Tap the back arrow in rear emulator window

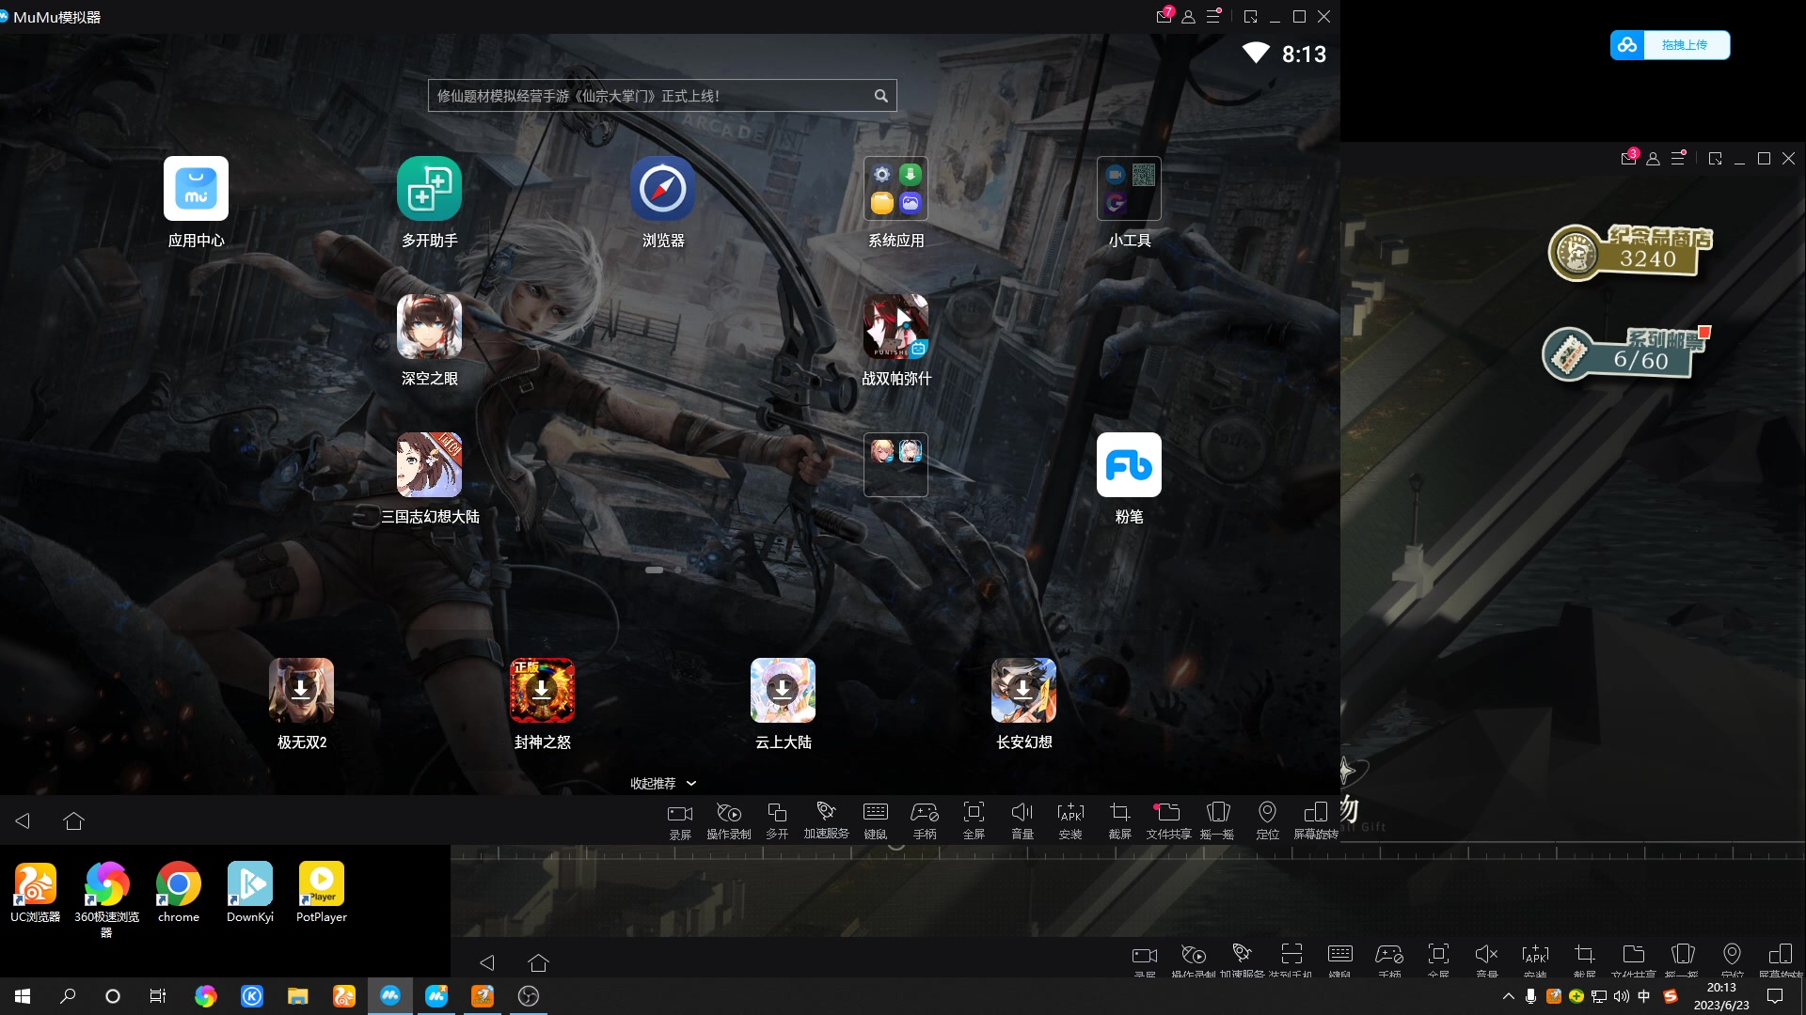click(486, 962)
